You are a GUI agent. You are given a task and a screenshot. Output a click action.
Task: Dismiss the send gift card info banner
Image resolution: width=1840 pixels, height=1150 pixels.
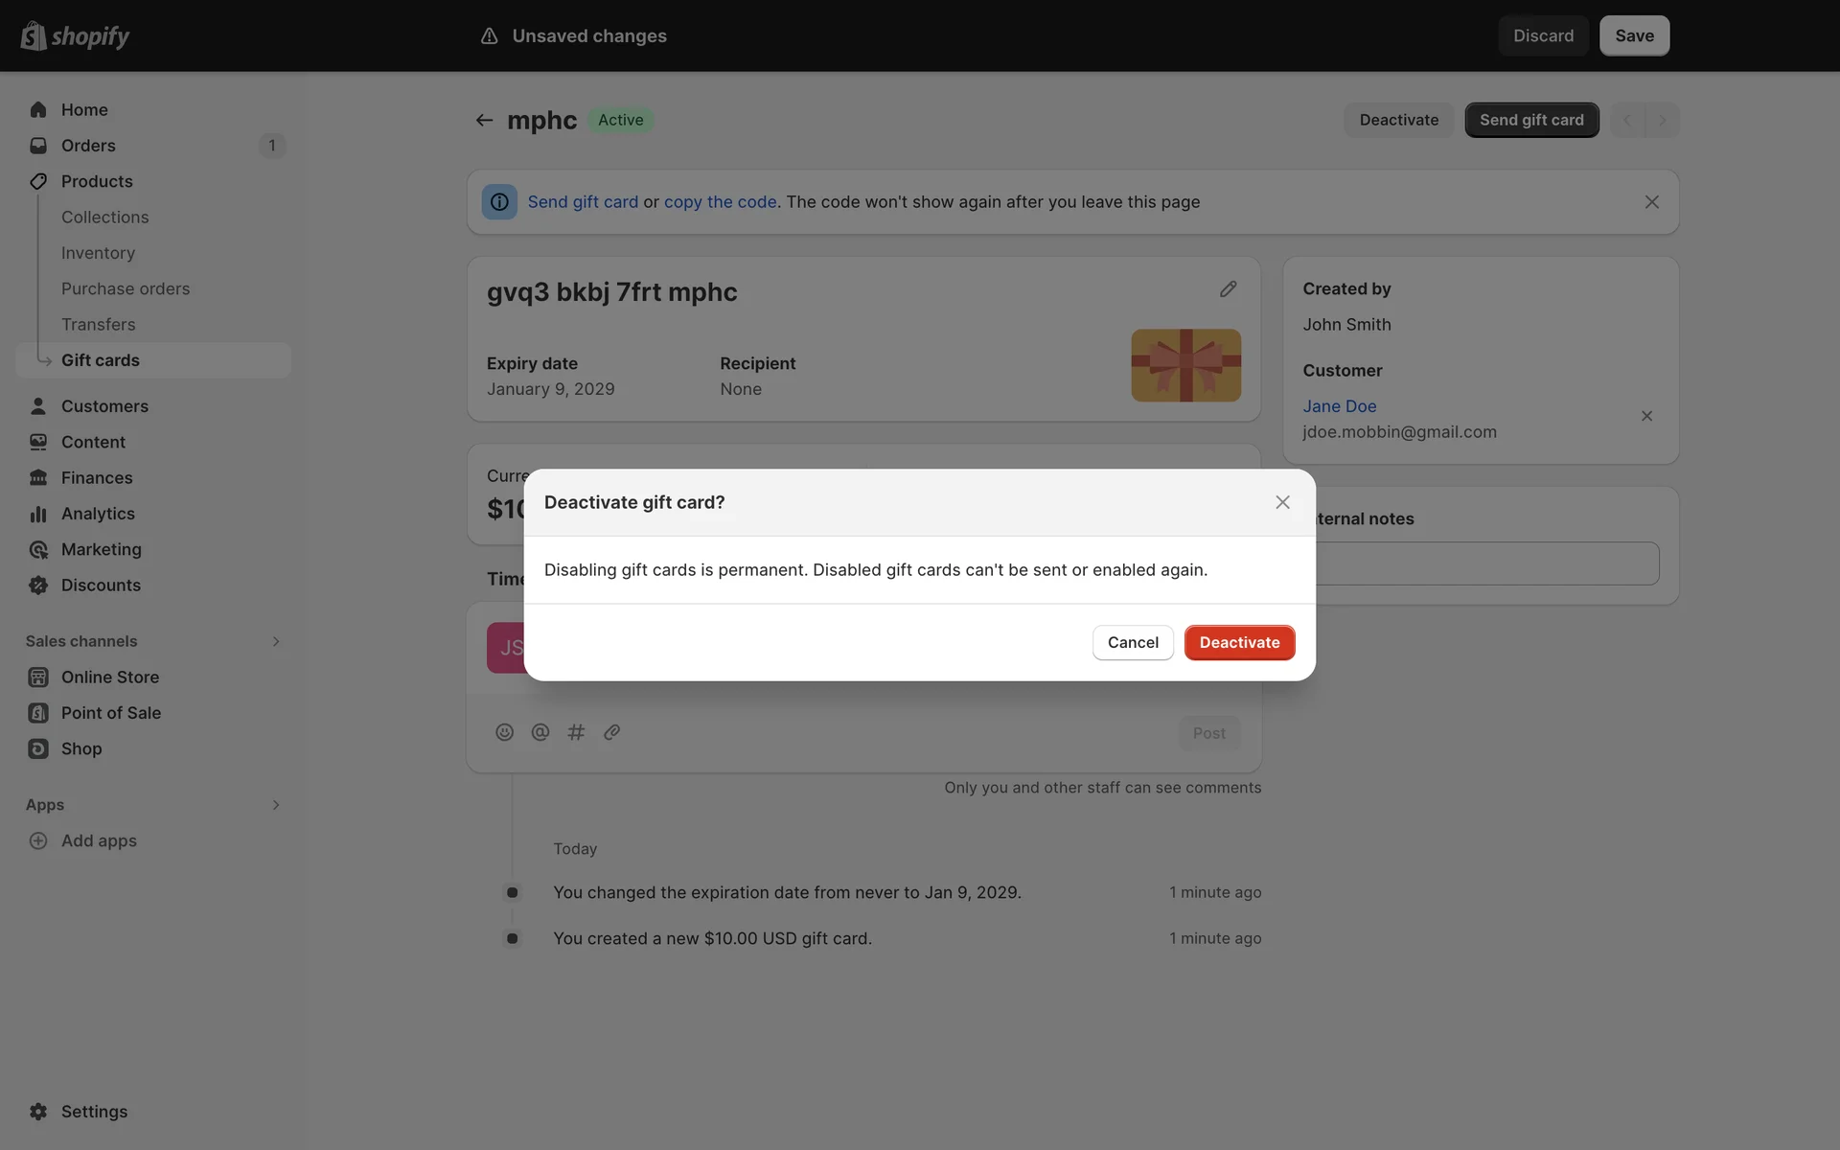[x=1651, y=202]
